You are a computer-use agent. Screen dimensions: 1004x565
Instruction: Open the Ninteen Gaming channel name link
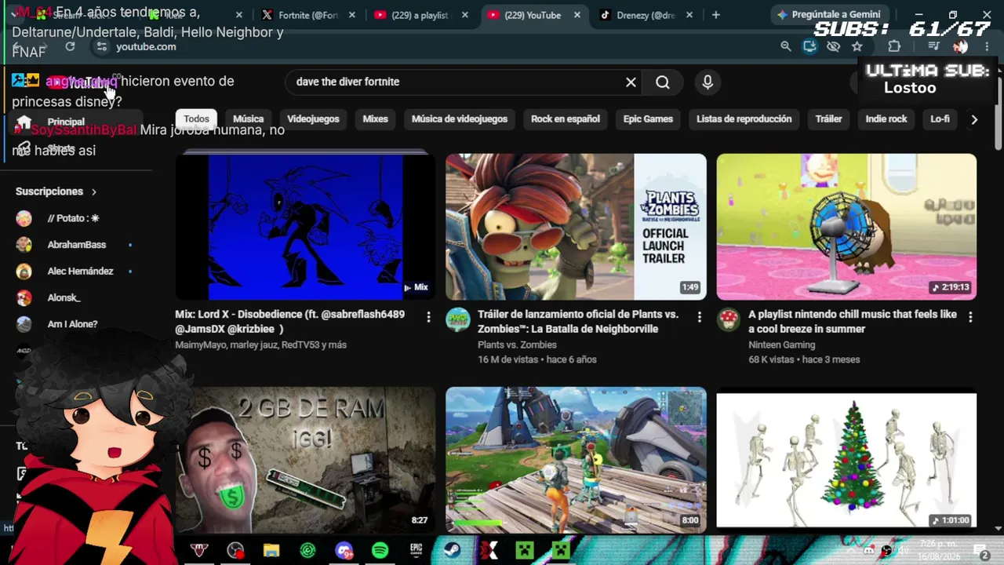782,344
